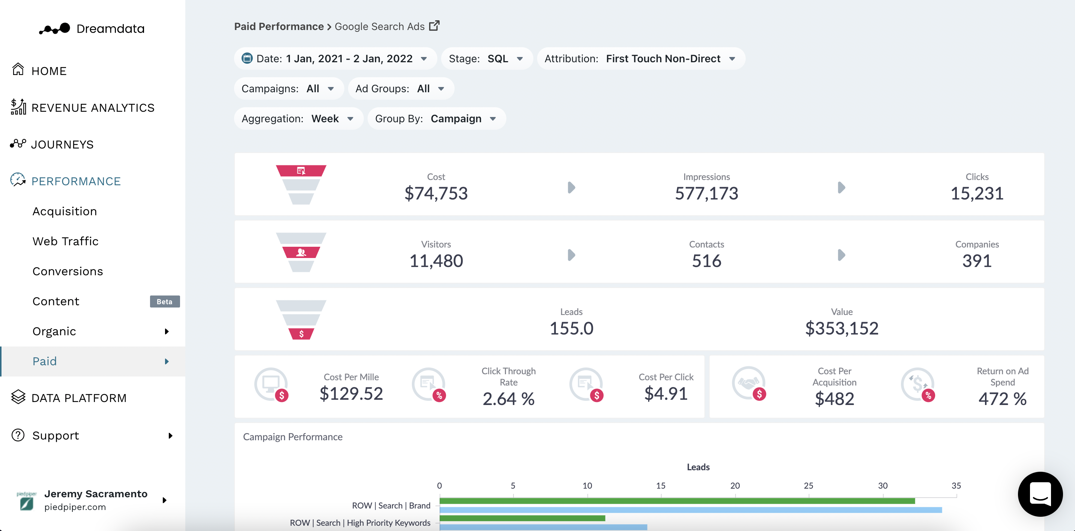Click the Data Platform layers icon

click(18, 397)
